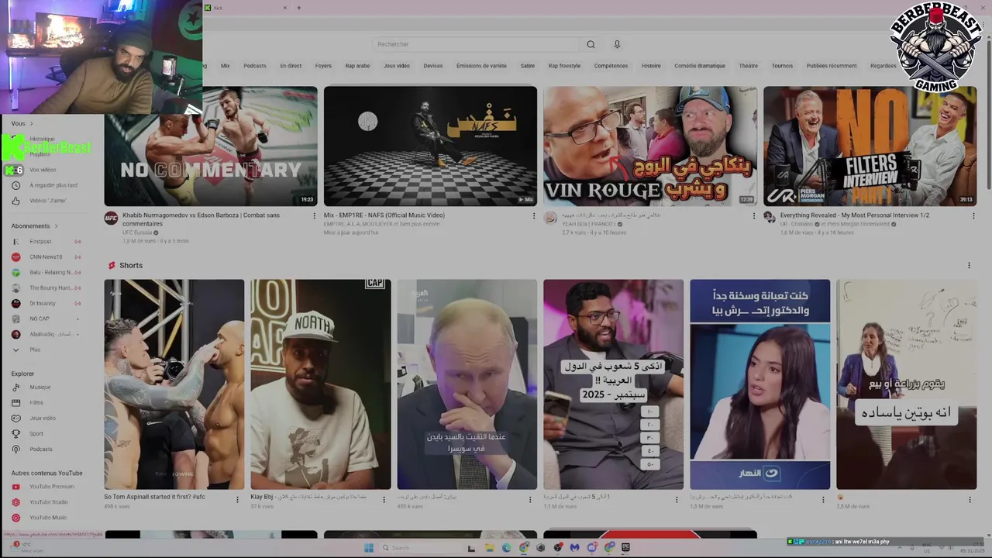
Task: Select Comédie dramatique filter chip
Action: (x=700, y=66)
